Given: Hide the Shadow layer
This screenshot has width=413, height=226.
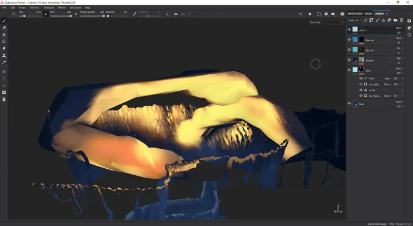Looking at the screenshot, I should pyautogui.click(x=349, y=60).
